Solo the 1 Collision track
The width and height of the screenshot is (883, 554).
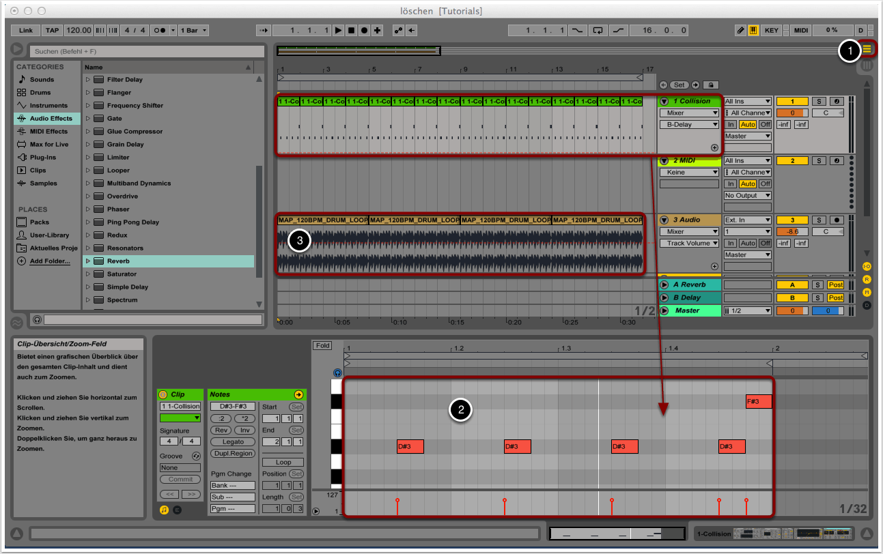(x=819, y=102)
